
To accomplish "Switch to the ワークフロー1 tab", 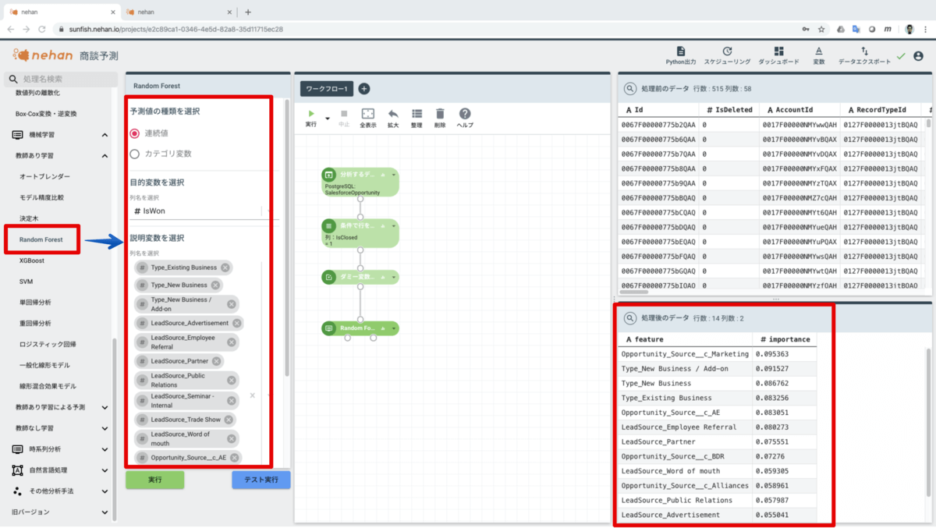I will click(x=327, y=89).
